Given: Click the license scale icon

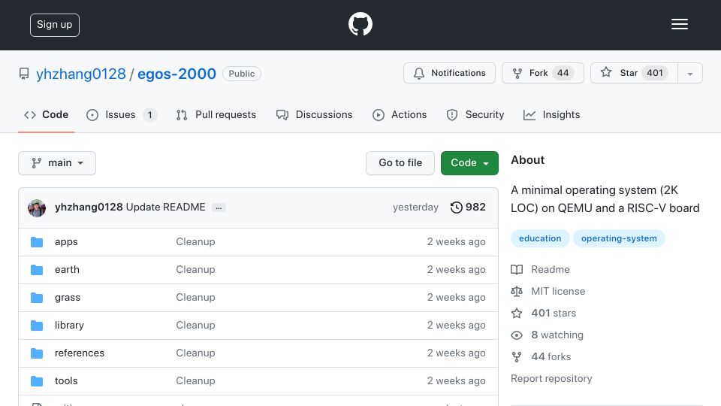Looking at the screenshot, I should pyautogui.click(x=517, y=292).
